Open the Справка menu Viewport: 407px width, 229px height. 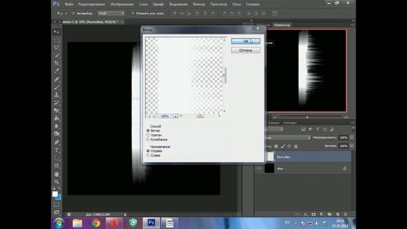[252, 4]
